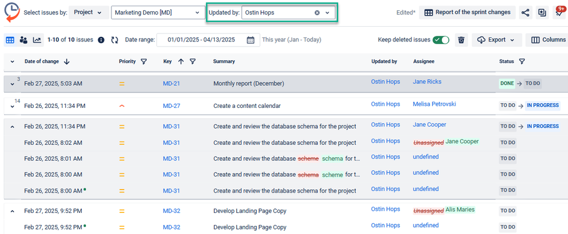The image size is (568, 234).
Task: Switch to chart graph view
Action: tap(37, 40)
